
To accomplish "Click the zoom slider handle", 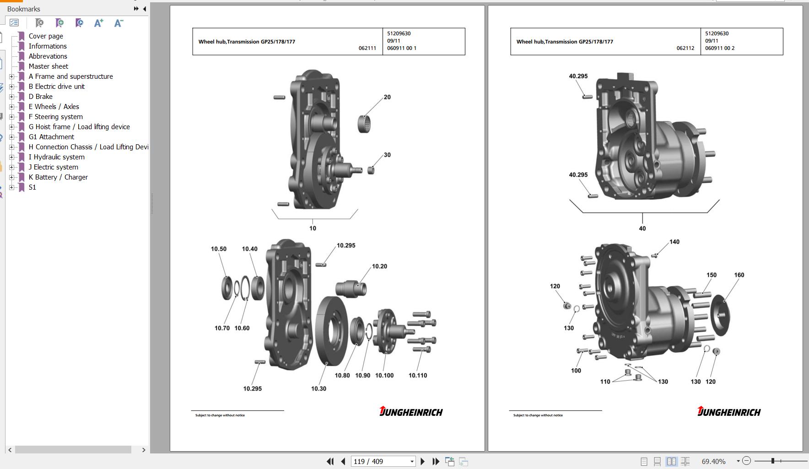I will (772, 461).
